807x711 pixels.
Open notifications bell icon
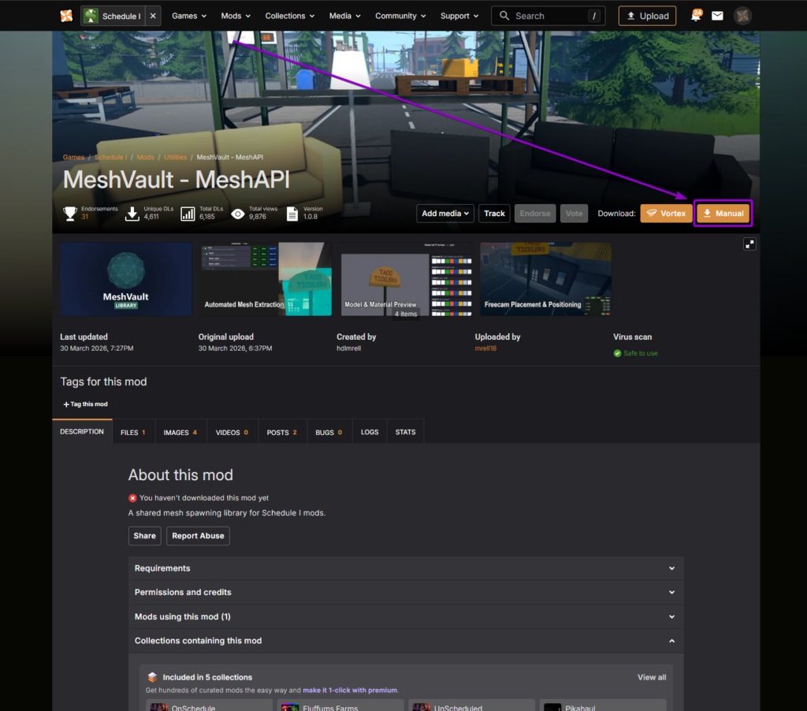point(696,16)
